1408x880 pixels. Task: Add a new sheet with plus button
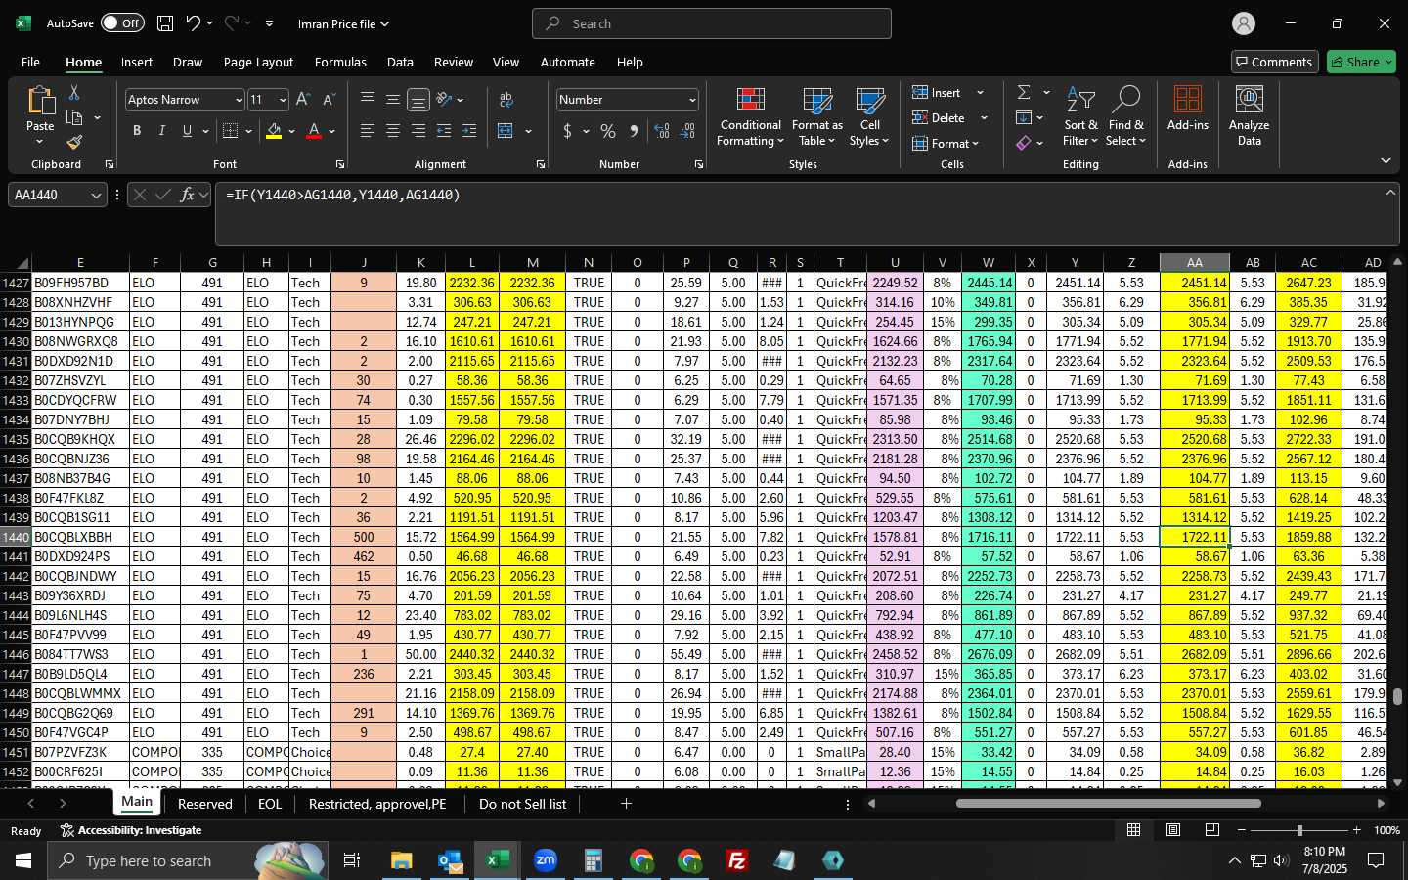(626, 804)
